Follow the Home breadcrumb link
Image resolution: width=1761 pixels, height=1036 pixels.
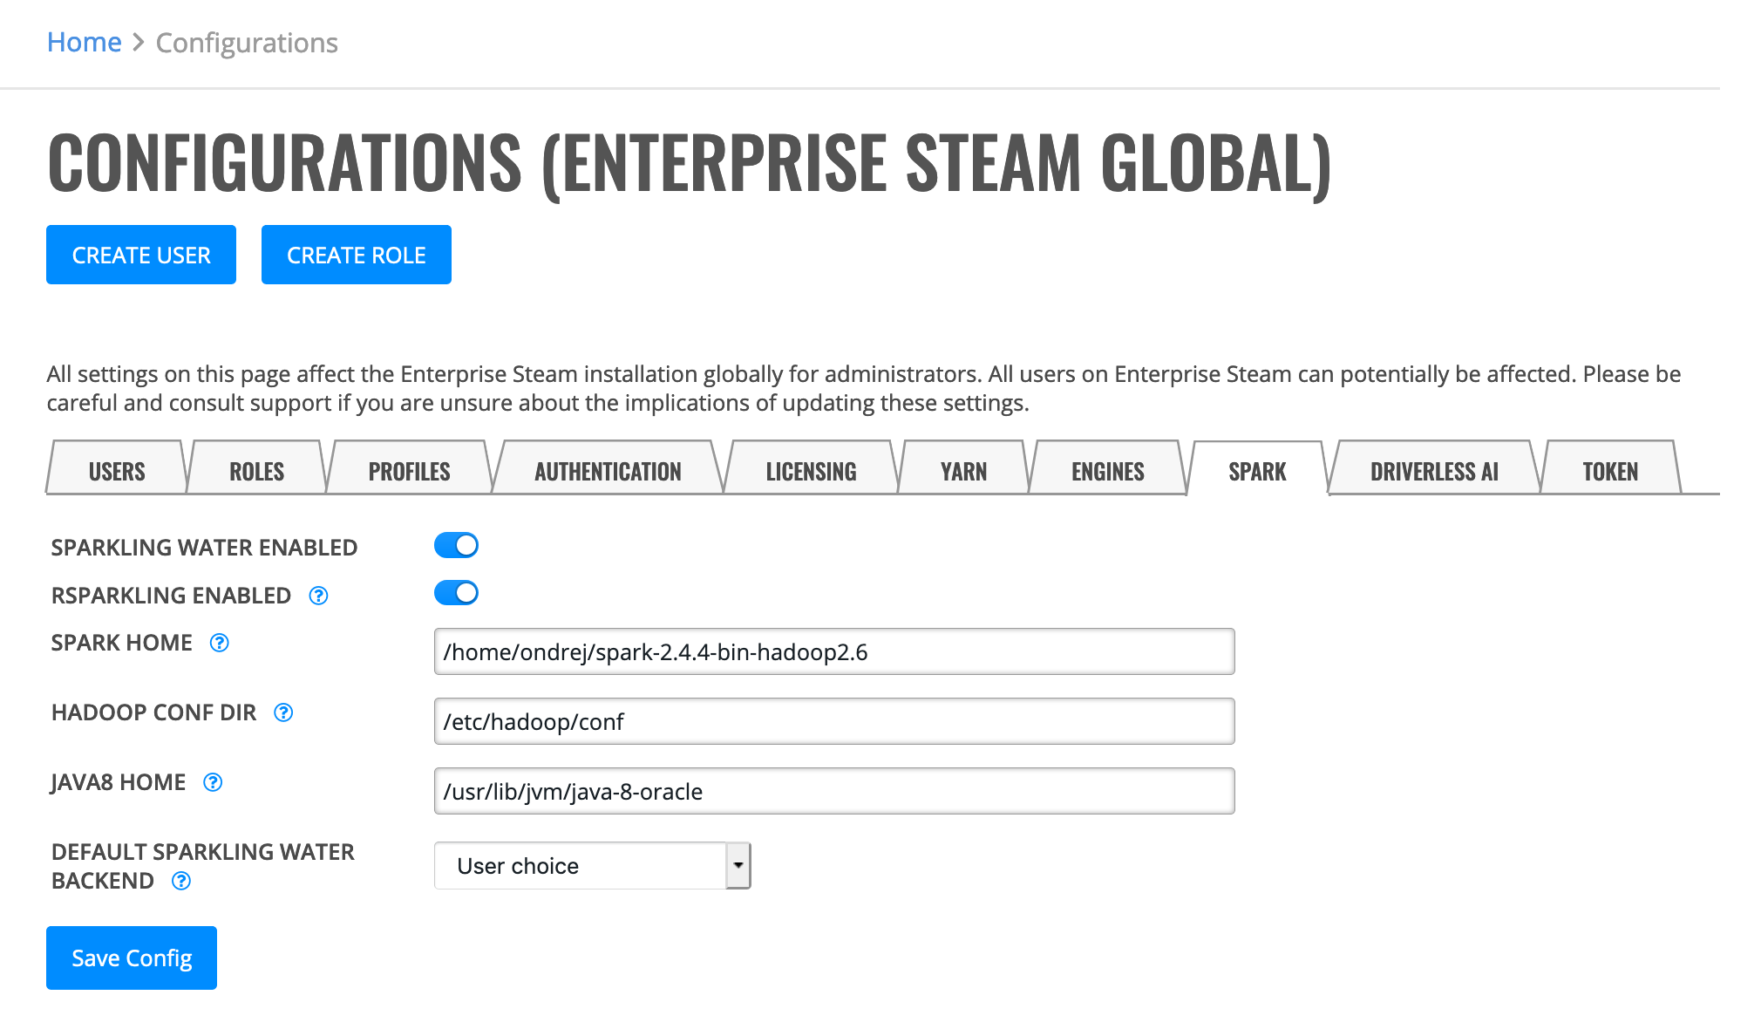(85, 42)
